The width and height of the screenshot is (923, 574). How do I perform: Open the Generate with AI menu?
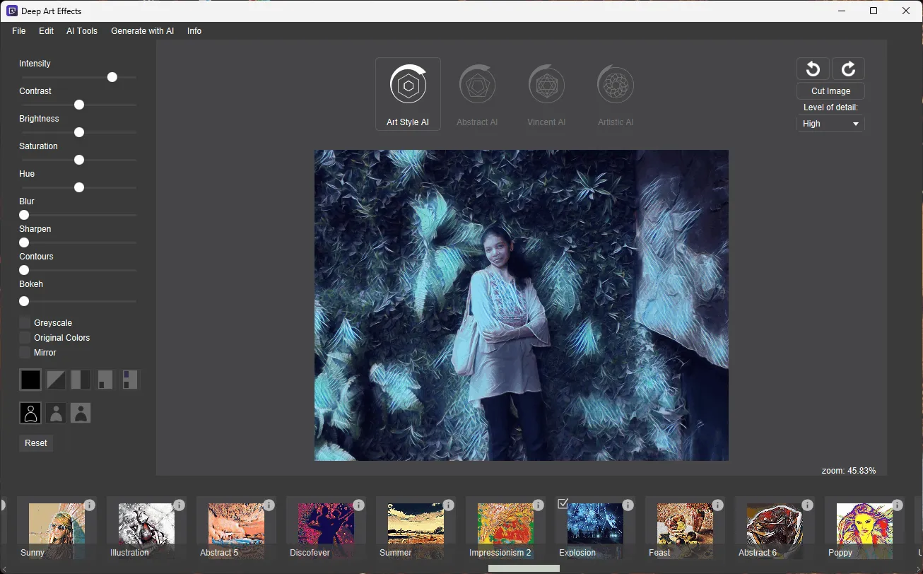point(142,31)
